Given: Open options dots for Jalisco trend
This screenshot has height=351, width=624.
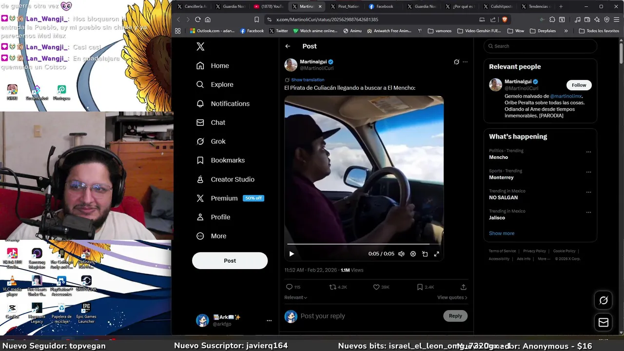Looking at the screenshot, I should 588,213.
